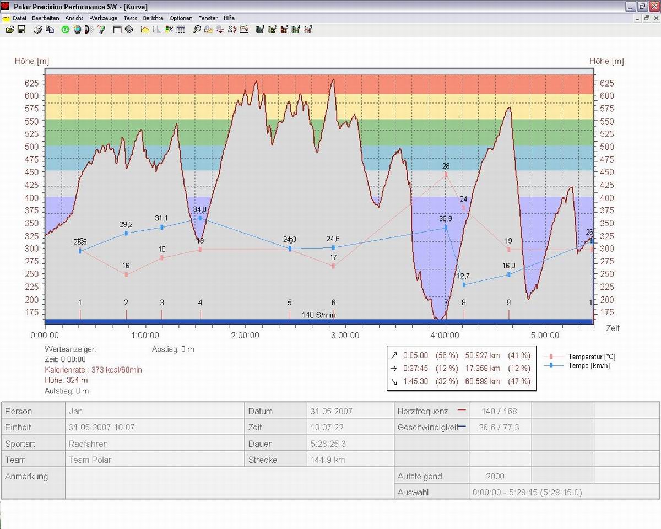Click the Temperatur legend entry
The height and width of the screenshot is (529, 661).
[x=591, y=357]
